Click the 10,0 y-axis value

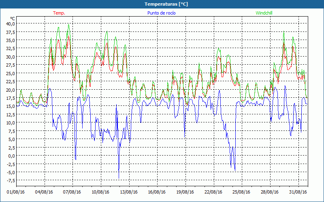(x=11, y=123)
